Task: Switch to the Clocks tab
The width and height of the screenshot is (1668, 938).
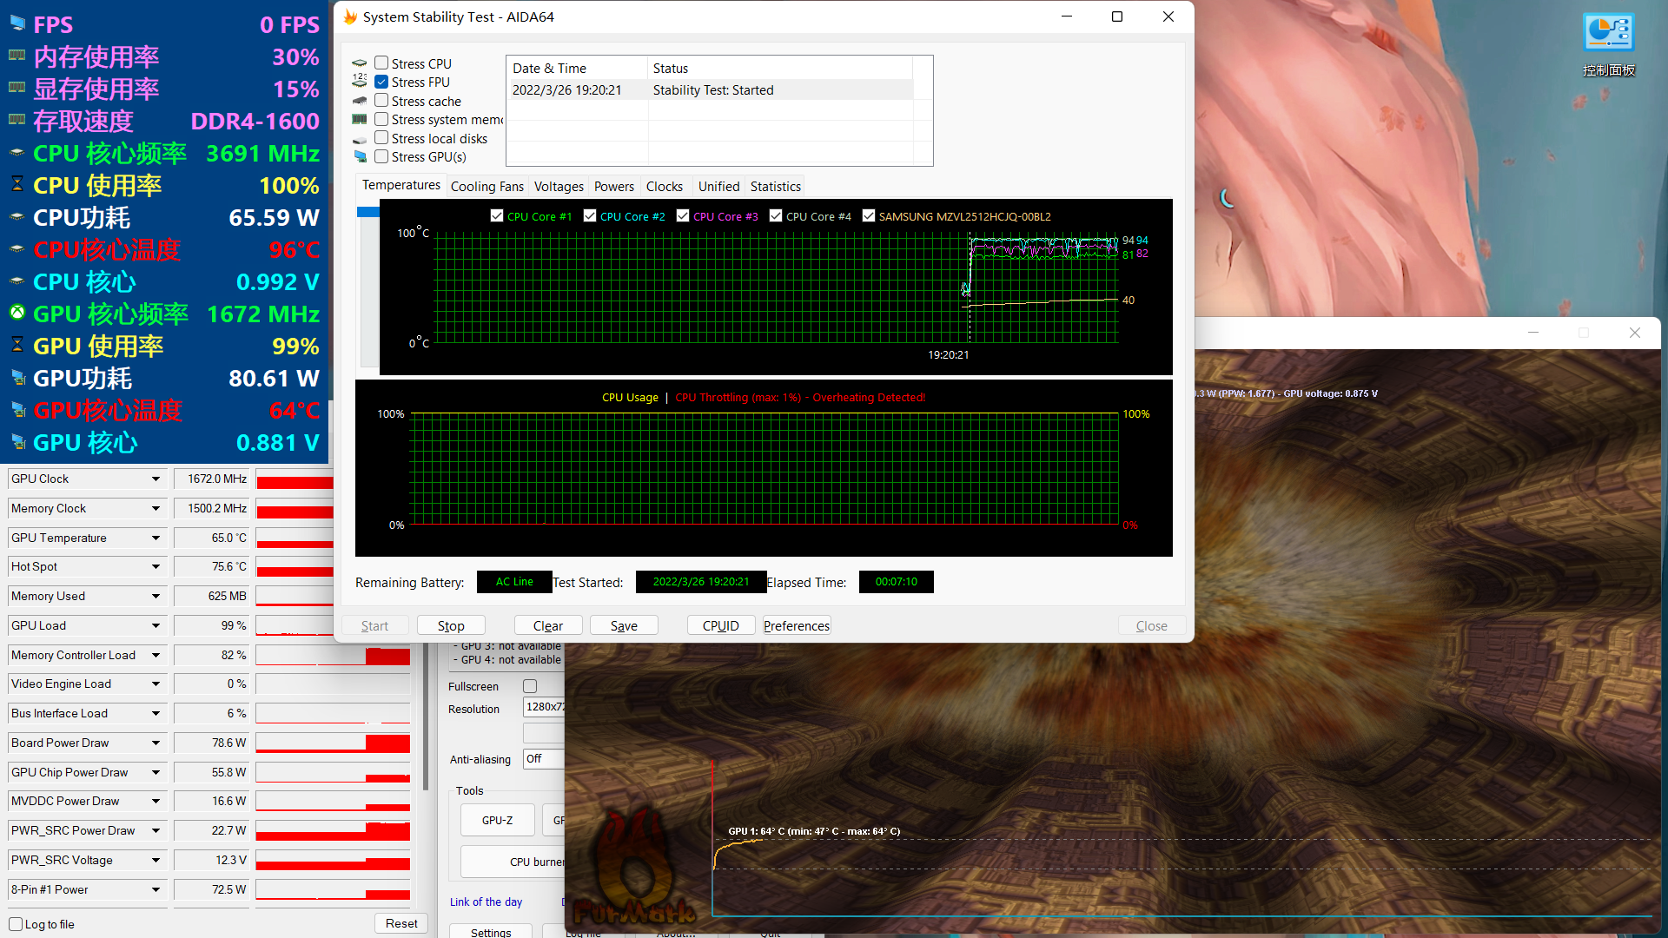Action: coord(665,186)
